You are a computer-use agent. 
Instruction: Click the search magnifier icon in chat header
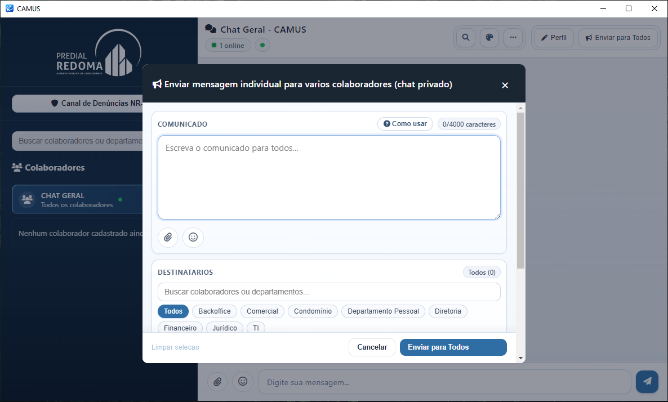pos(466,38)
